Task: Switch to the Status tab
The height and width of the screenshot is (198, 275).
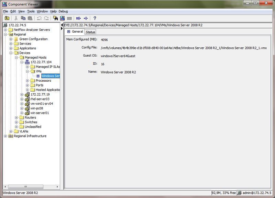Action: point(90,32)
